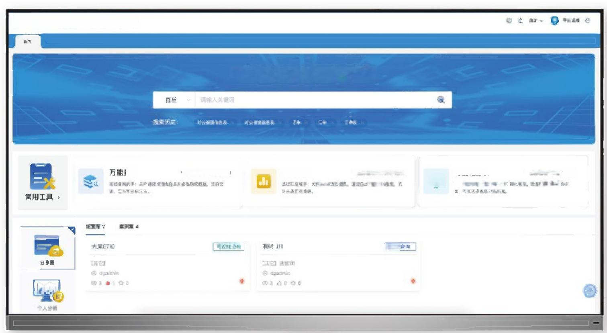Open the language dropdown in top header
This screenshot has height=333, width=607.
click(536, 21)
